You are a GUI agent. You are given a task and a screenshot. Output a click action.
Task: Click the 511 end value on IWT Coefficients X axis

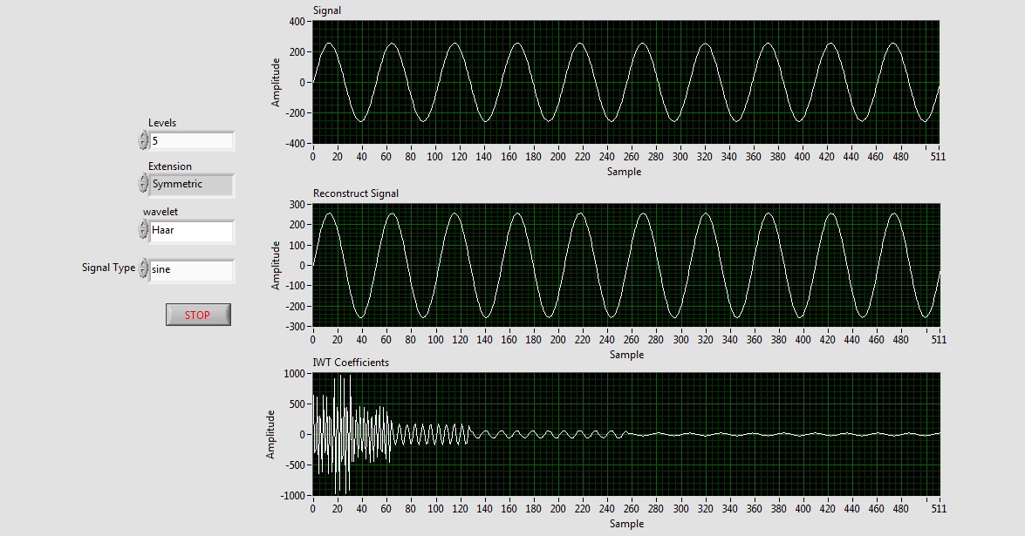tap(939, 509)
